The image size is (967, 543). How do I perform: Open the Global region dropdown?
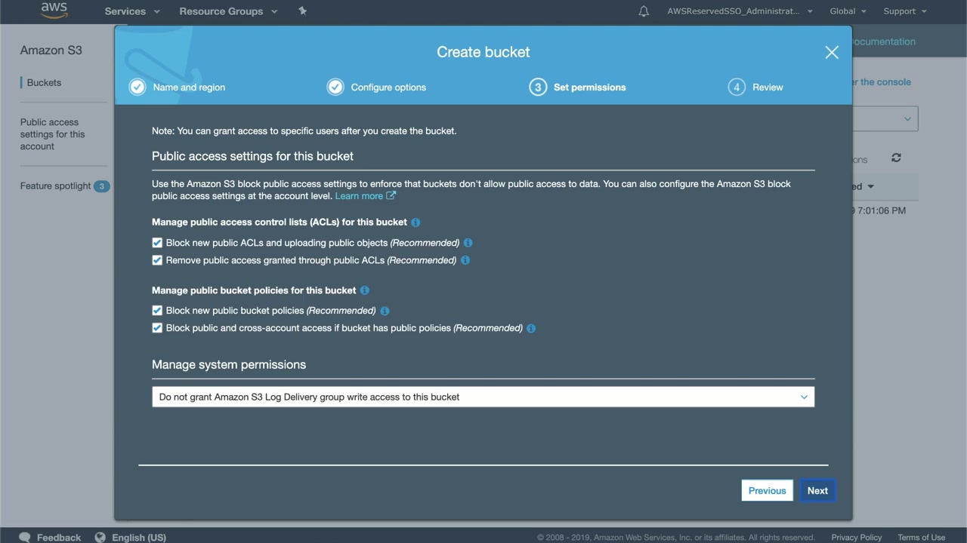(x=848, y=11)
